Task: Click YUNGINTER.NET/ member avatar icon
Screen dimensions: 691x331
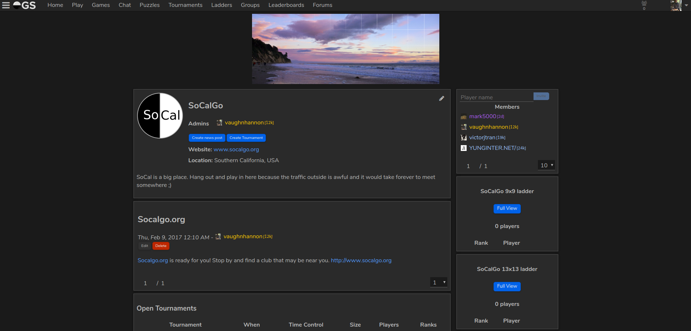Action: click(x=464, y=148)
